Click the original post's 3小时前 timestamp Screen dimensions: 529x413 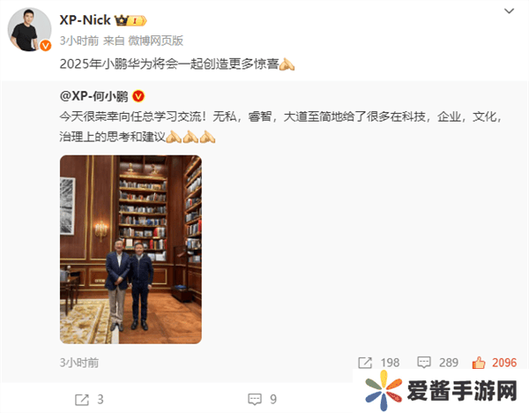(79, 363)
